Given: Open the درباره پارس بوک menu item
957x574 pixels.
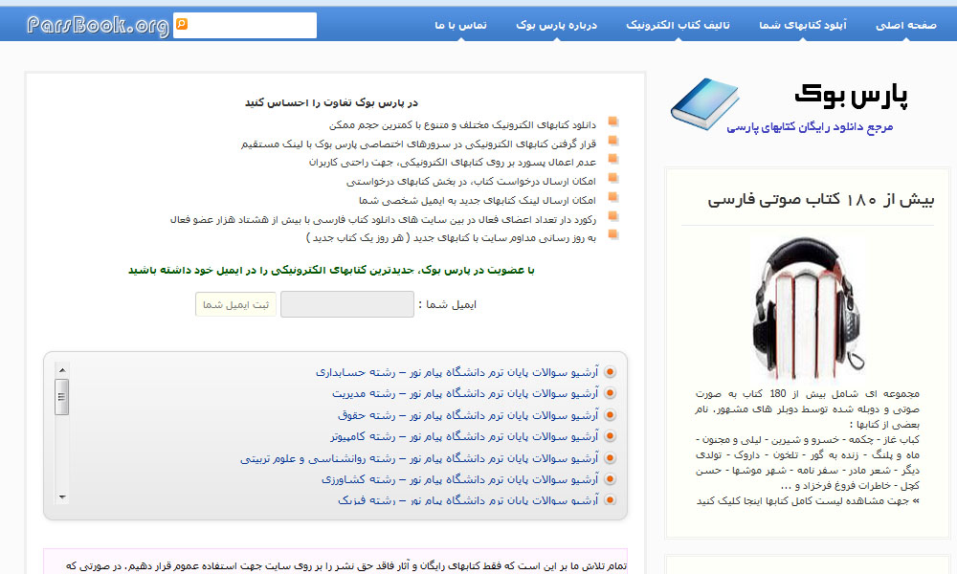Looking at the screenshot, I should coord(557,25).
